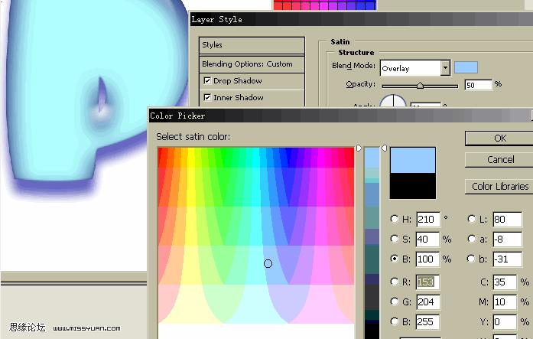The height and width of the screenshot is (339, 533).
Task: Click the H value field showing 210
Action: click(427, 220)
